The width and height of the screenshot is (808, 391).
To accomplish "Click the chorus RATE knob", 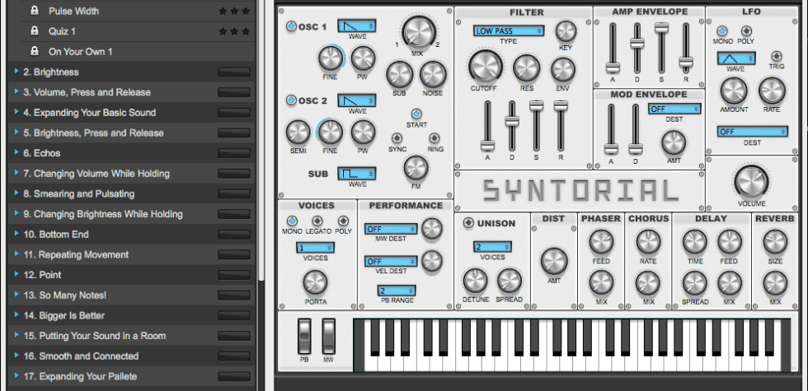I will 648,242.
